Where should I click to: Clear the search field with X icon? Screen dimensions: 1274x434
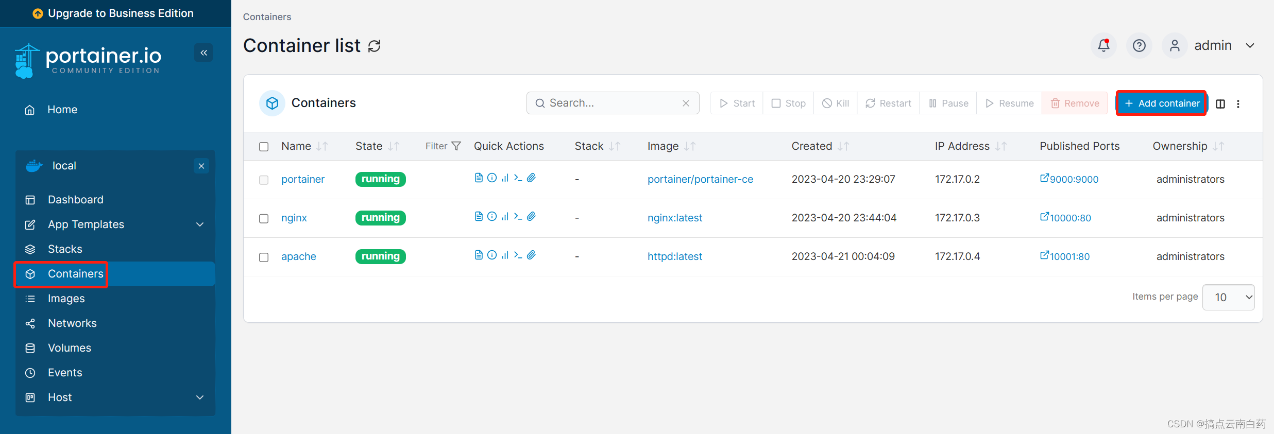click(686, 103)
